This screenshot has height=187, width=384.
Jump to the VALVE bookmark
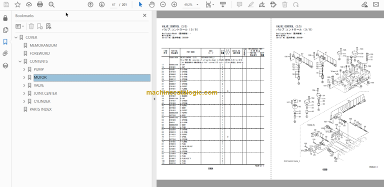point(39,85)
